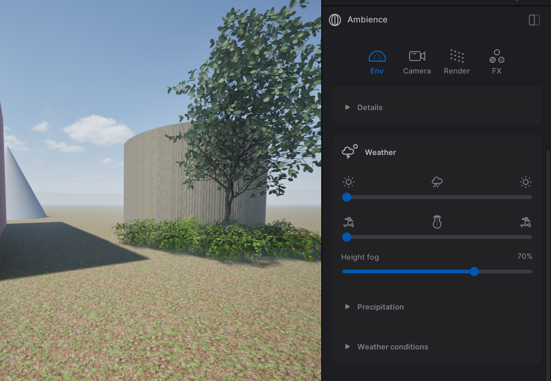Switch to the Env tab
This screenshot has width=551, height=381.
coord(377,62)
